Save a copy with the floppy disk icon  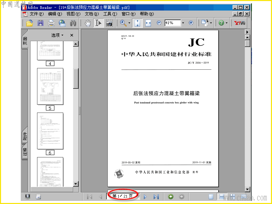click(40, 23)
